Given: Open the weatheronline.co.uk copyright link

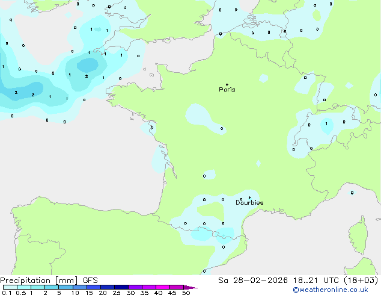Looking at the screenshot, I should [331, 290].
